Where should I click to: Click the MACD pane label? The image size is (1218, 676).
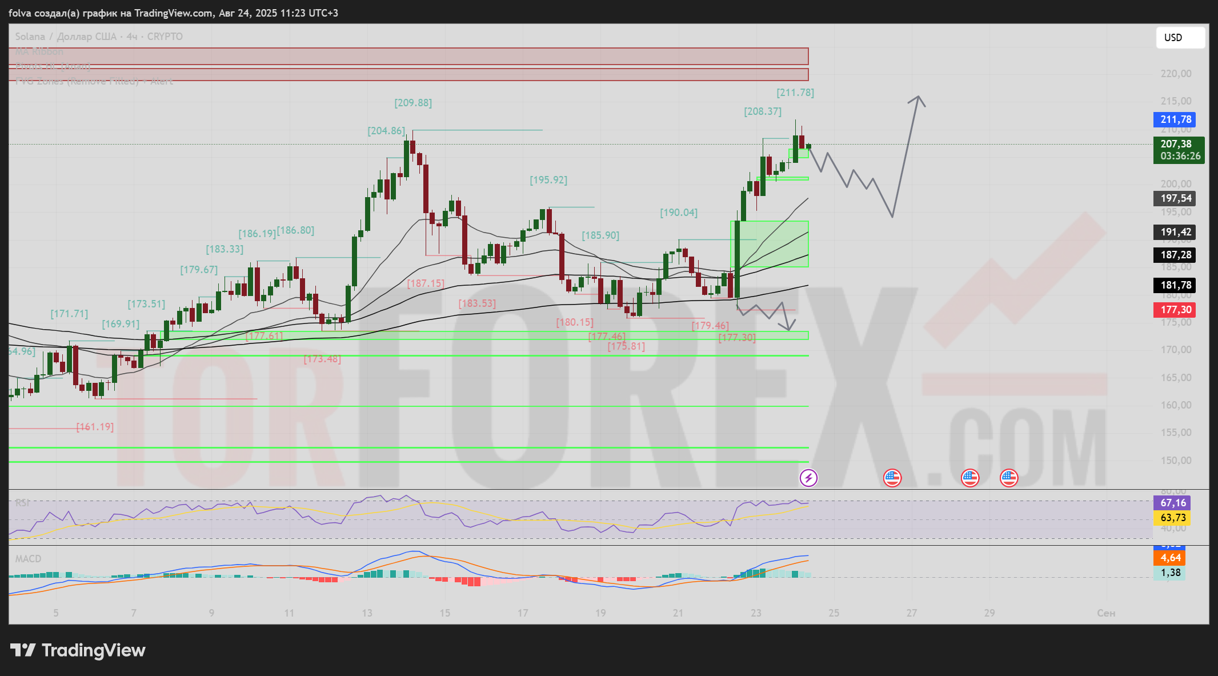(x=28, y=559)
